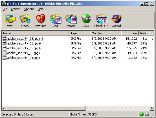156x118 pixels.
Task: Click file icon for adobe_security_03.jpg+
Action: coord(5,53)
